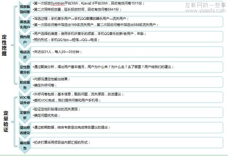228x156 pixels.
Task: Select the VOC电话外呼 chevron step
Action: tap(25, 100)
